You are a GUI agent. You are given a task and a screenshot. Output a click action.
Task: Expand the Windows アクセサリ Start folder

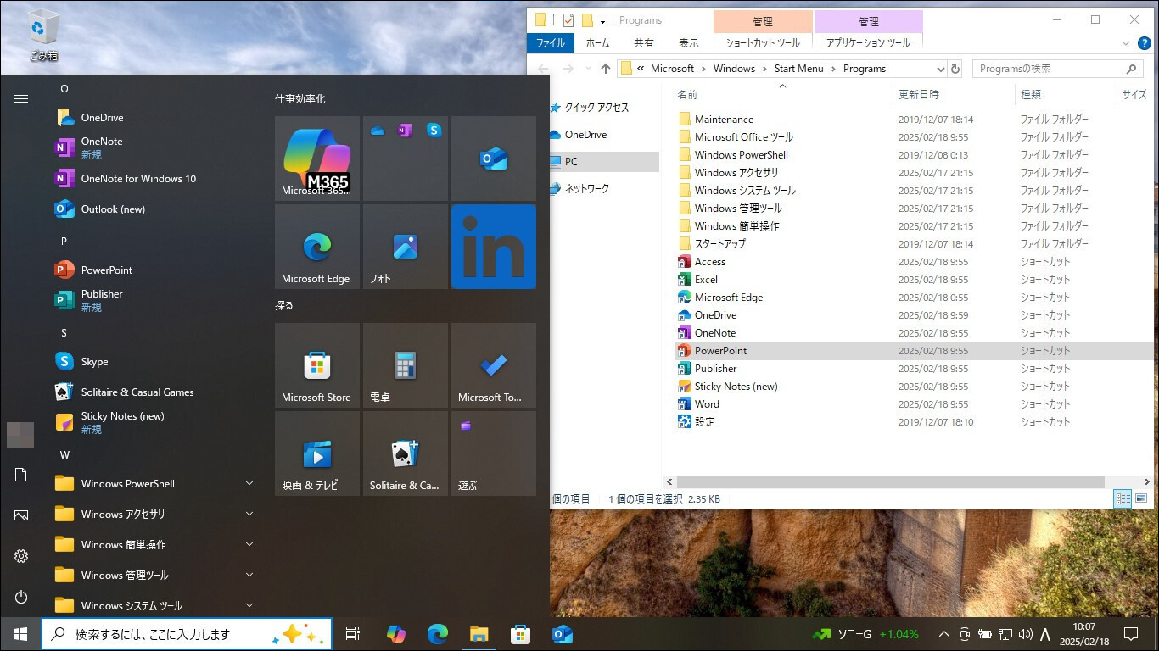(x=249, y=515)
